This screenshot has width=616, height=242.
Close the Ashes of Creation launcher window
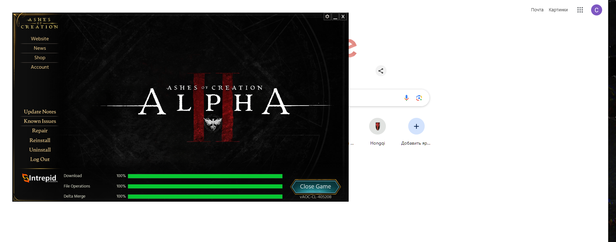pos(343,16)
